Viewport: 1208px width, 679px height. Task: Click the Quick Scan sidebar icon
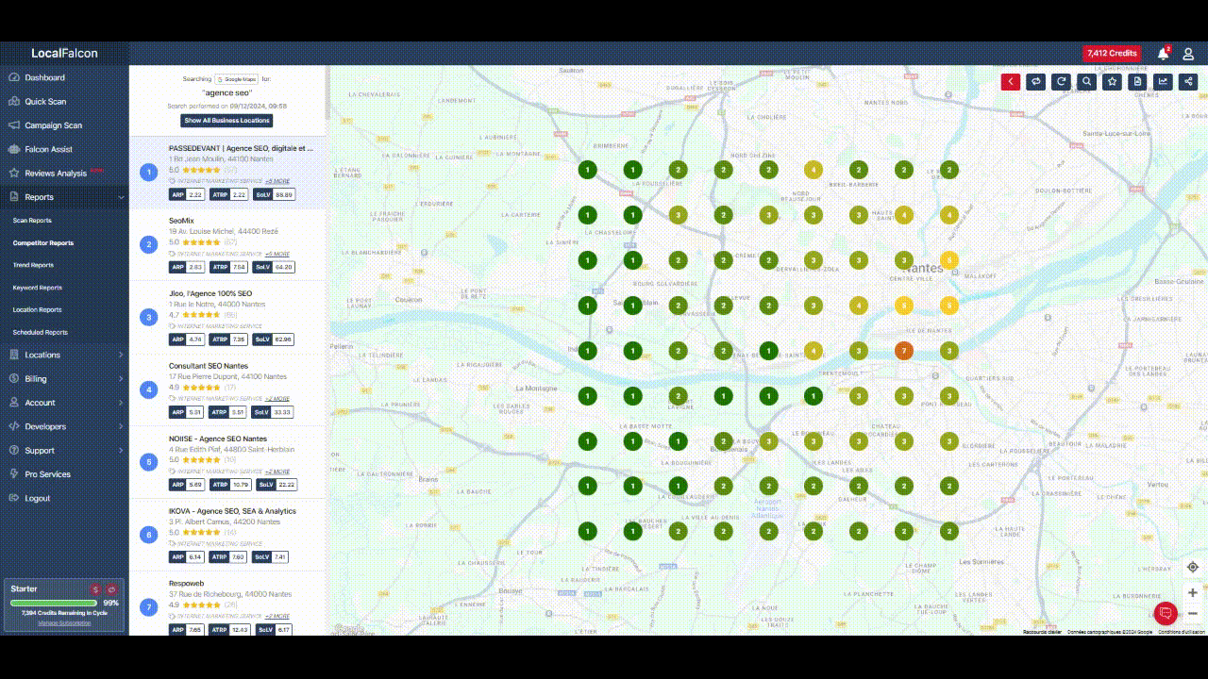point(14,101)
